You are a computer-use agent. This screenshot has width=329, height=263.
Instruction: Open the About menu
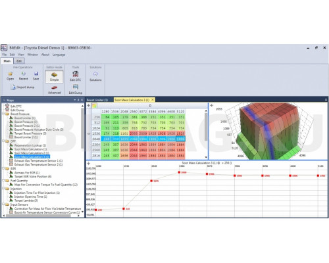(x=45, y=55)
